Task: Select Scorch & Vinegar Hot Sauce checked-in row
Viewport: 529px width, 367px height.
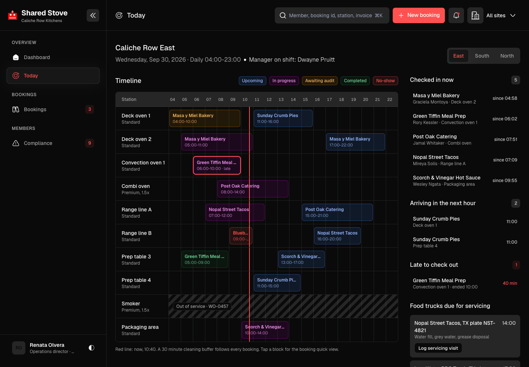Action: click(465, 181)
